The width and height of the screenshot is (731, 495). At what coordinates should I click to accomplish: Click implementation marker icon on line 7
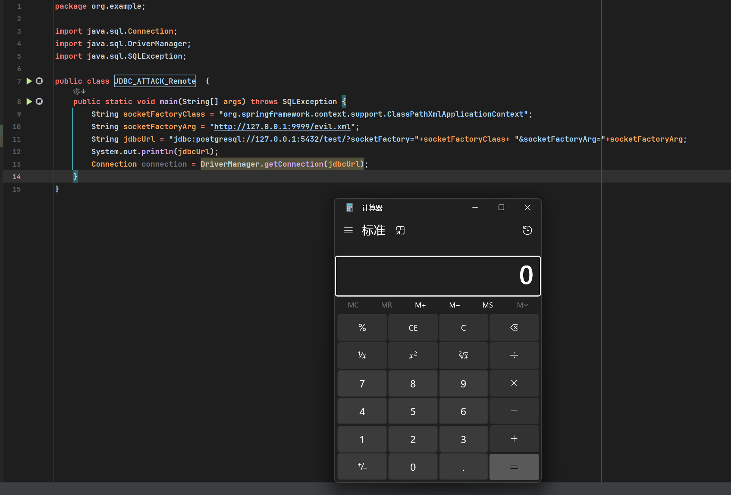tap(39, 81)
